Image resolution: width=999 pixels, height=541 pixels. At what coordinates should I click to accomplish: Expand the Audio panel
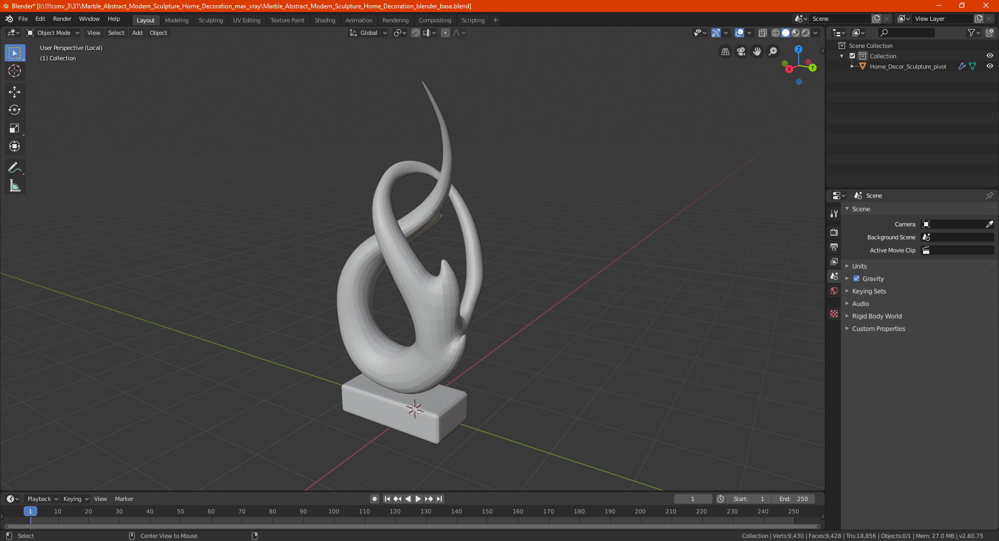point(860,304)
